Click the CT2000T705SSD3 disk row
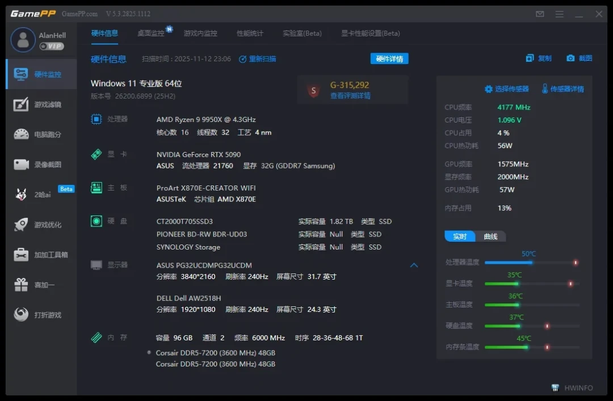 [274, 222]
